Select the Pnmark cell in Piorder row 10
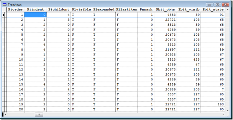Viewport: 233px width, 120px height. (x=146, y=59)
